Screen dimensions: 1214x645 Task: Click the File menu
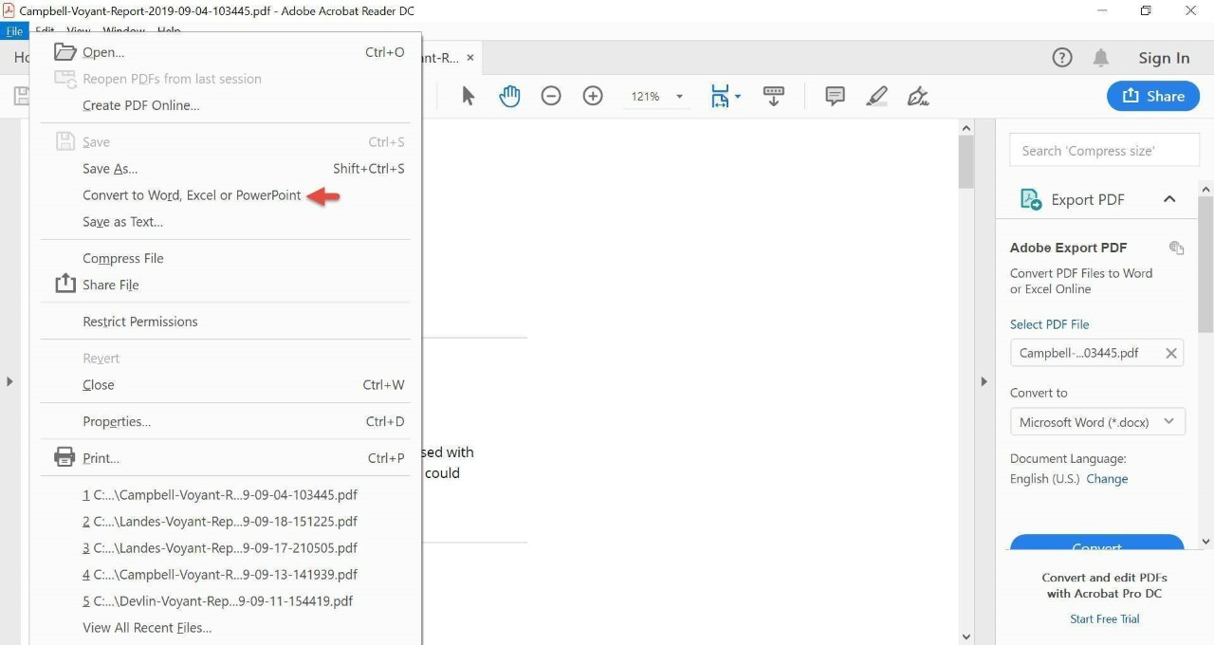14,31
